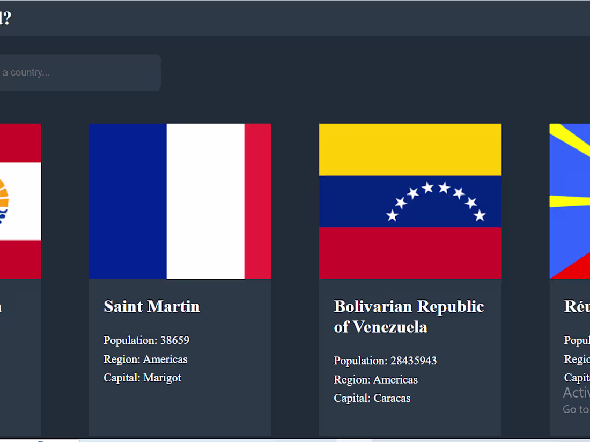Image resolution: width=590 pixels, height=442 pixels.
Task: Click the Saint Martin flag image
Action: point(180,201)
